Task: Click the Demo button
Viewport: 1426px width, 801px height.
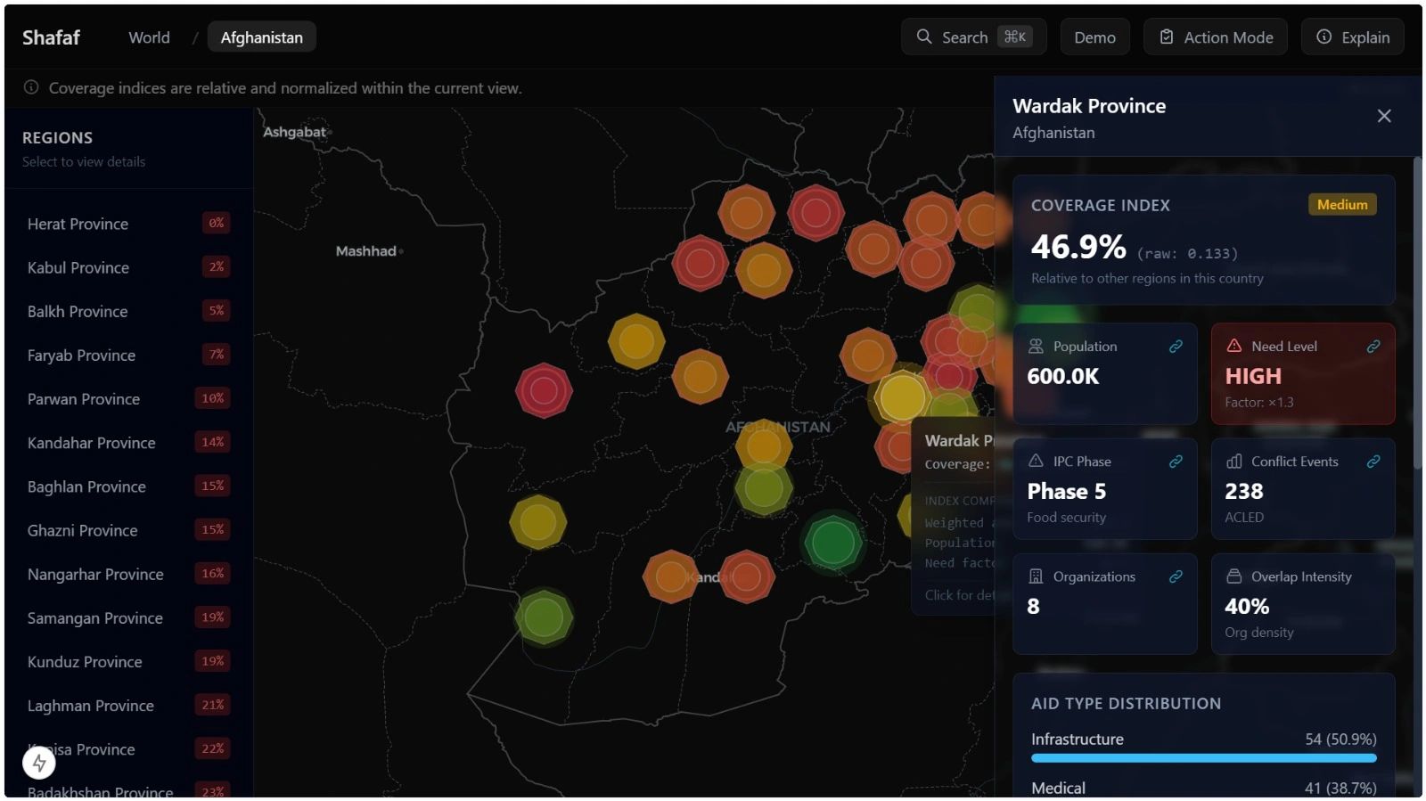Action: point(1094,37)
